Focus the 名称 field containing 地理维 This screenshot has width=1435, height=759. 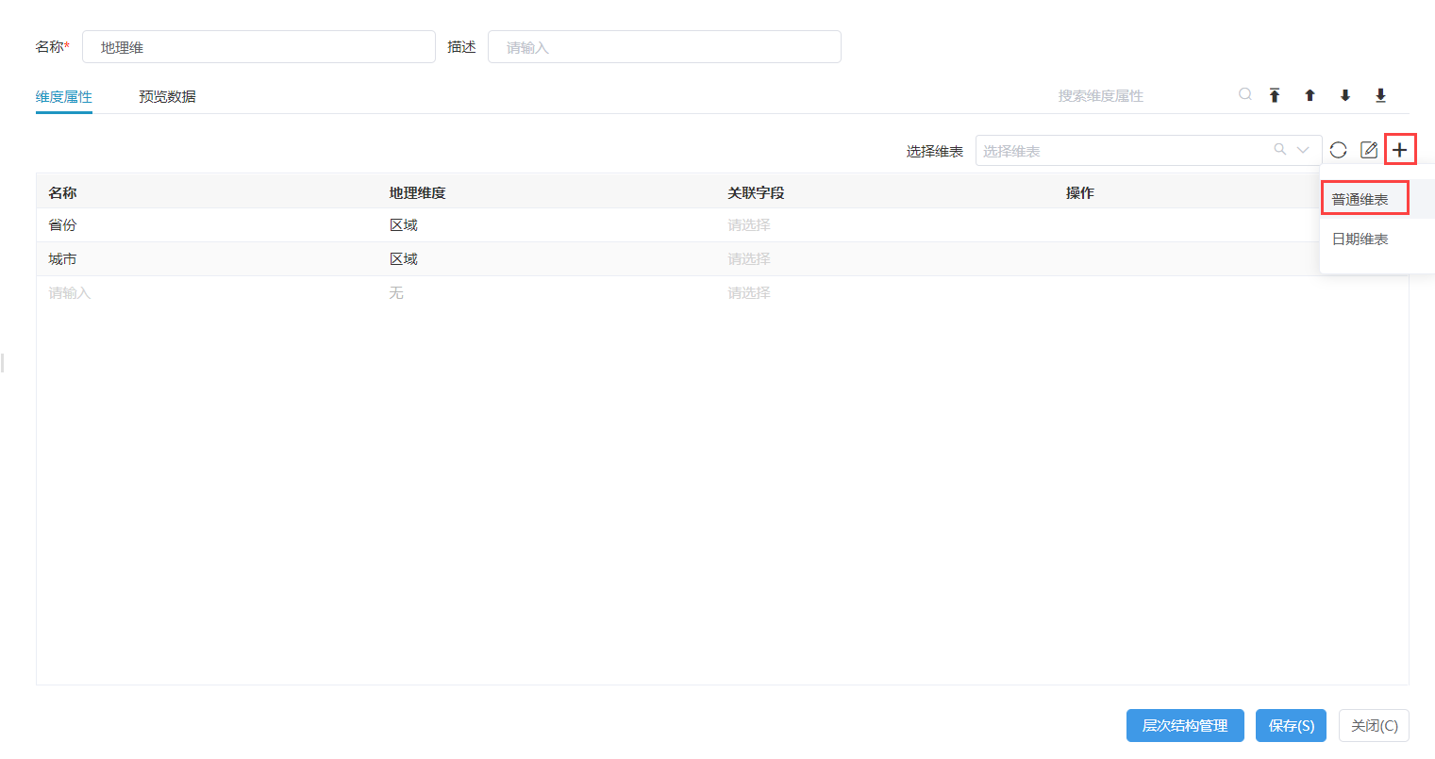[259, 47]
